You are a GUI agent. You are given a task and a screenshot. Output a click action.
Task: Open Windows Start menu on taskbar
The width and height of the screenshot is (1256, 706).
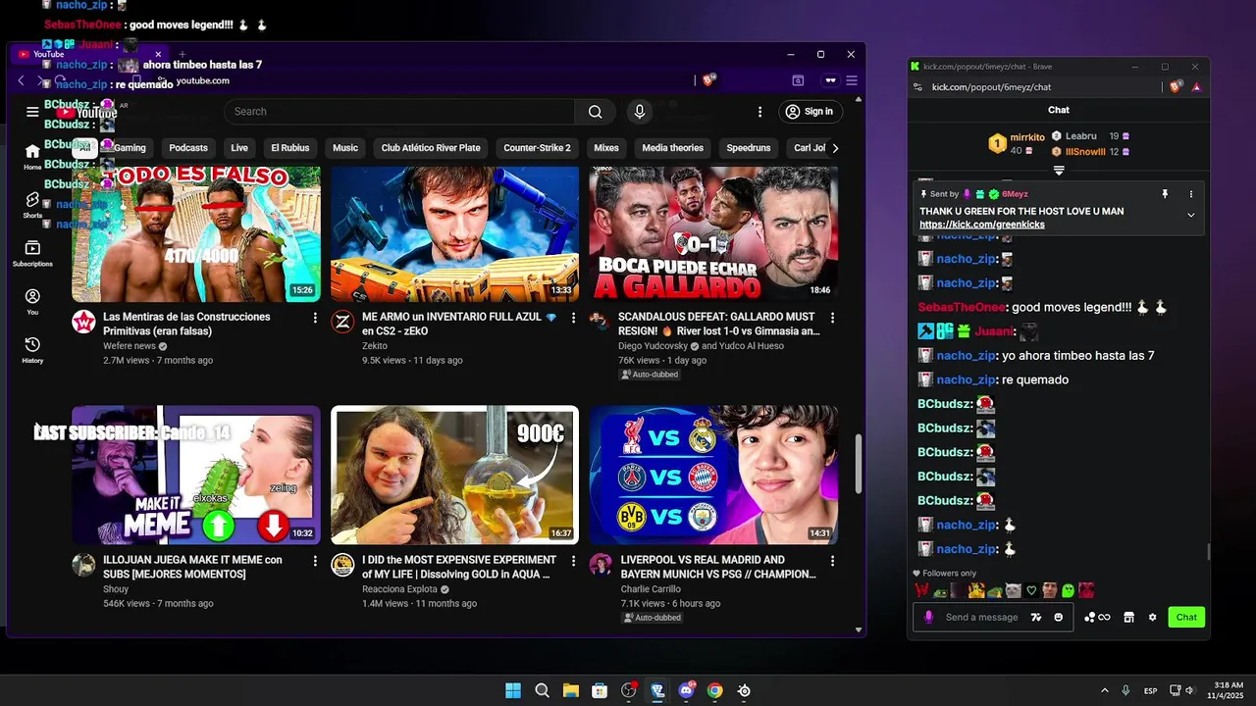(x=513, y=690)
